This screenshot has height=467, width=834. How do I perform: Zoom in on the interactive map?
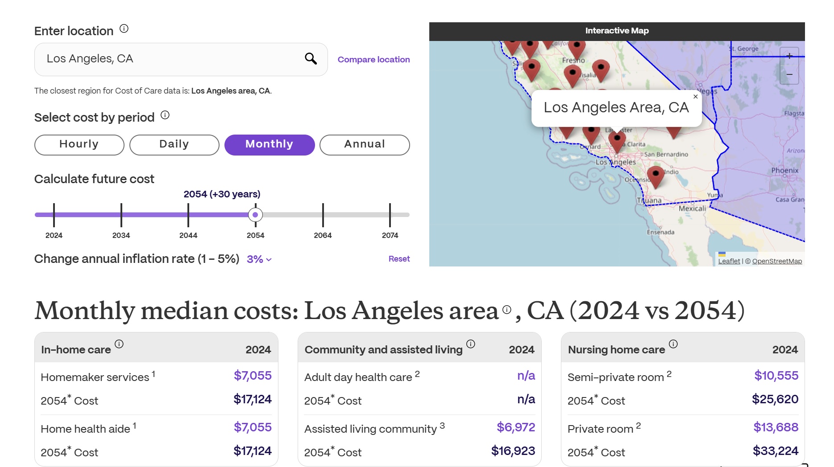coord(789,56)
